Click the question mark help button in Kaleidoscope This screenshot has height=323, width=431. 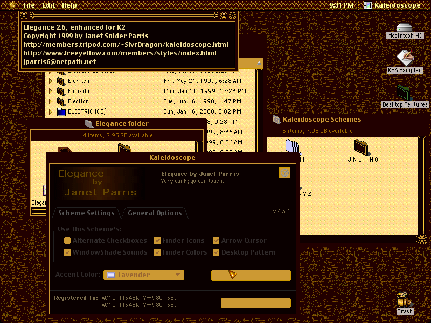tap(284, 173)
